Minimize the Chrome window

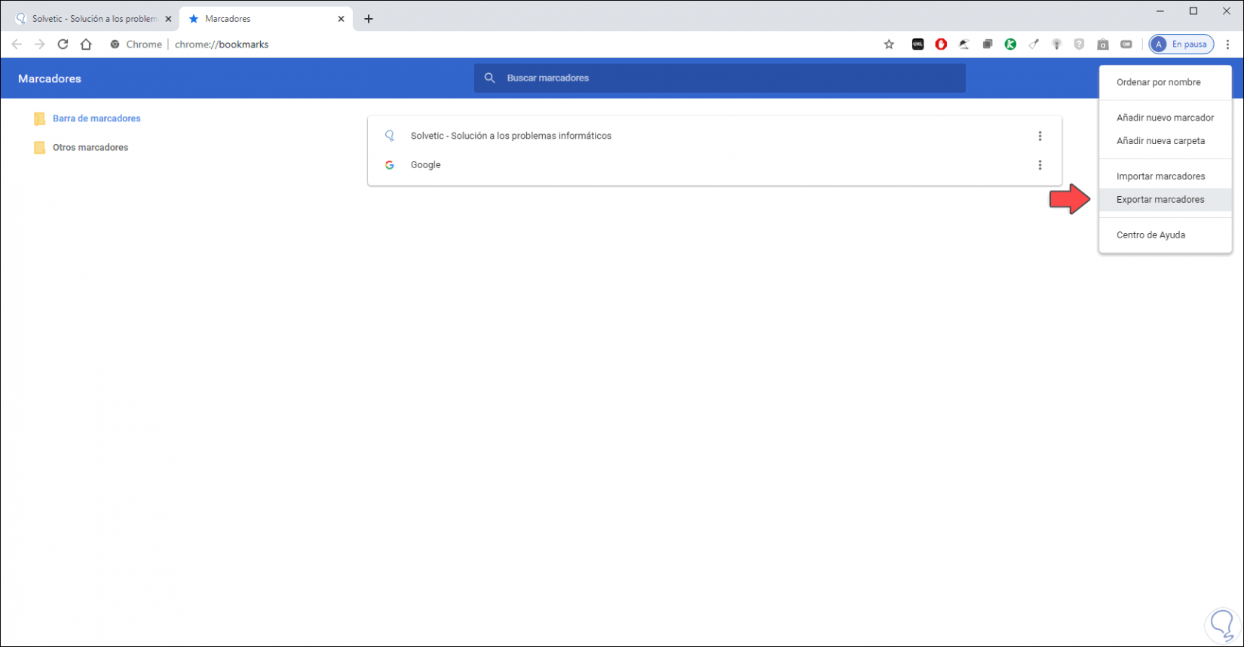click(x=1160, y=11)
